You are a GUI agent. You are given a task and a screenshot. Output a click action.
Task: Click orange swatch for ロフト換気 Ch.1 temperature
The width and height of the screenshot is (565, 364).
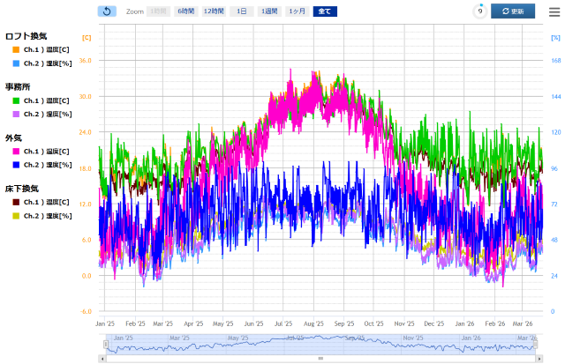(16, 50)
